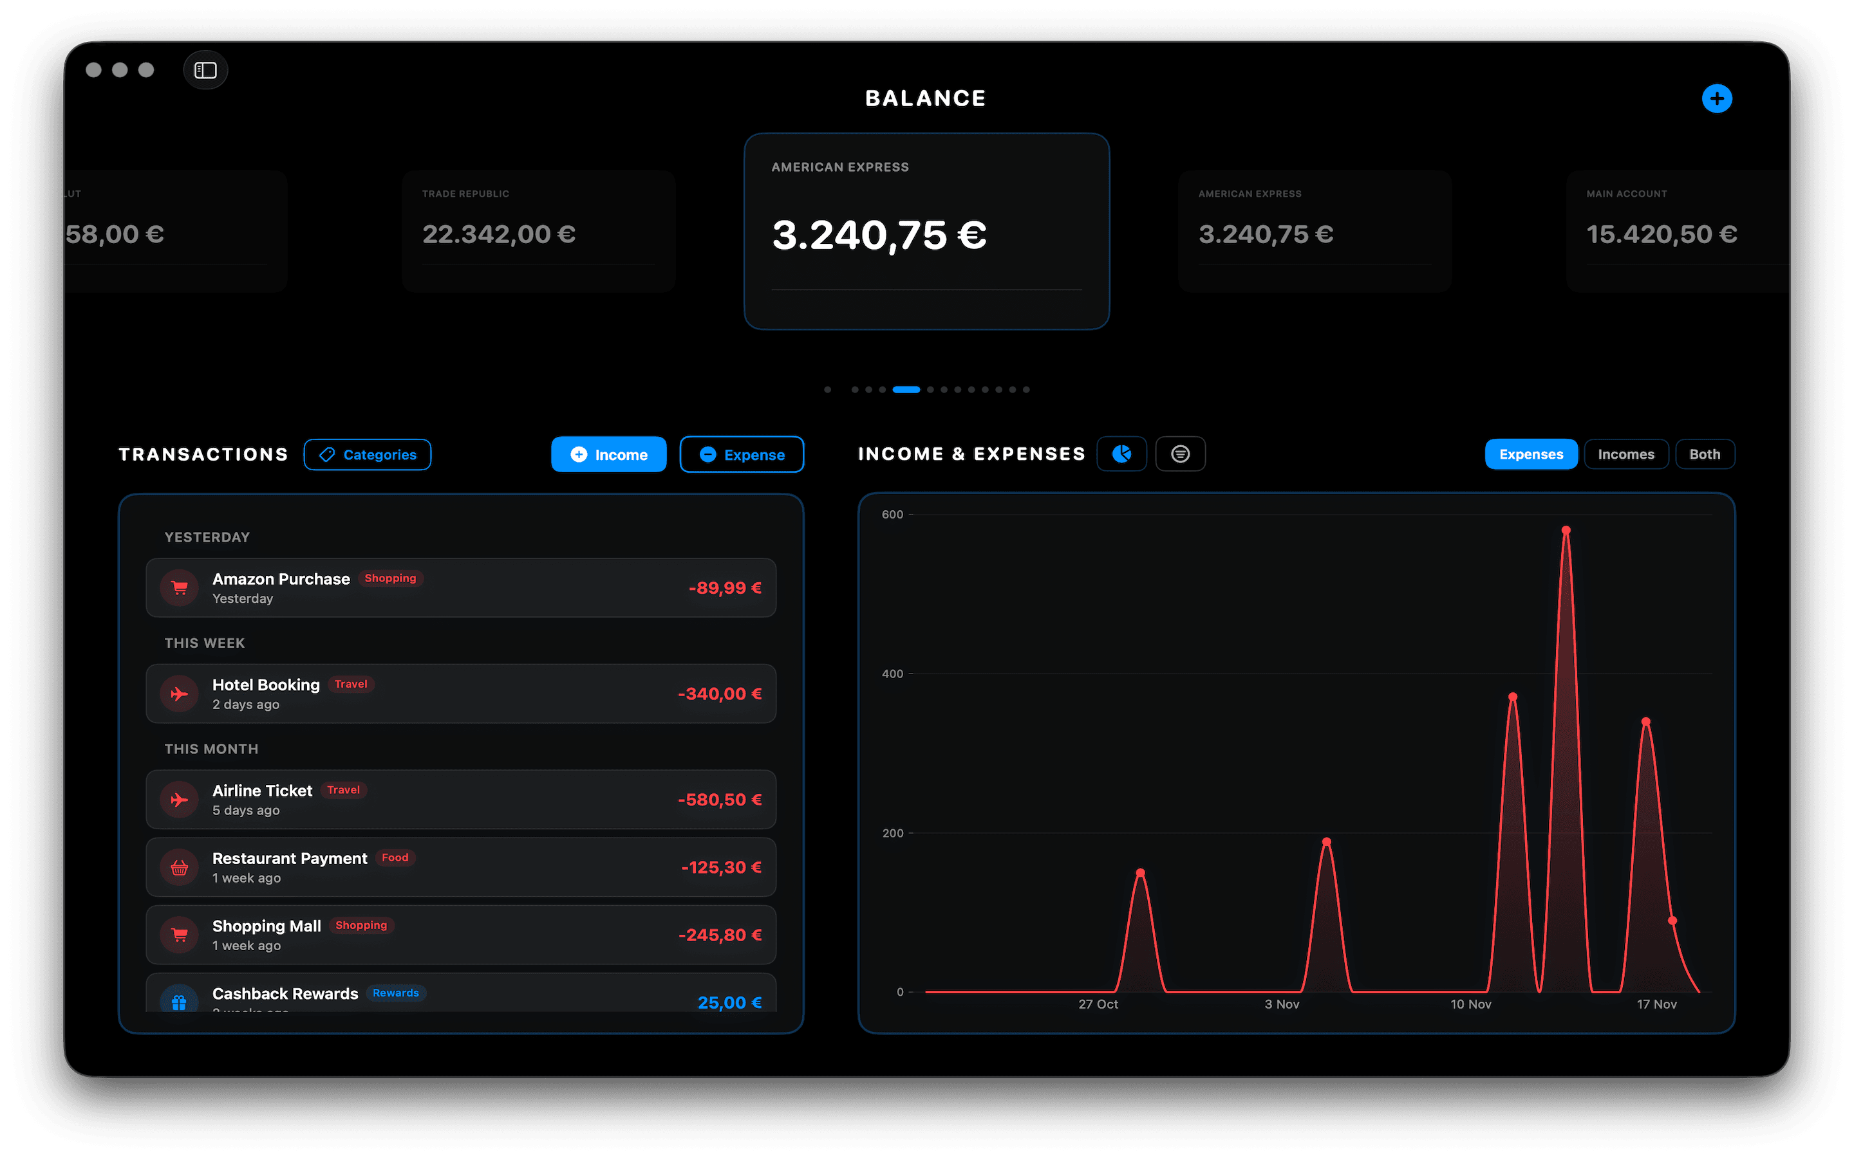Select the partially visible 58,00 € account card

(176, 230)
